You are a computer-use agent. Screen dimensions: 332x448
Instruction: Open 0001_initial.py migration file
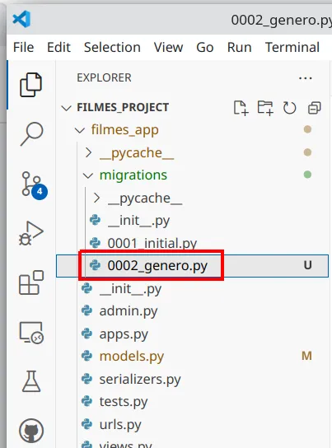pyautogui.click(x=152, y=243)
